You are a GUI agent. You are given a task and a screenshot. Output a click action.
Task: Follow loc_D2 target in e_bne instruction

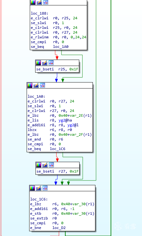coord(59,228)
